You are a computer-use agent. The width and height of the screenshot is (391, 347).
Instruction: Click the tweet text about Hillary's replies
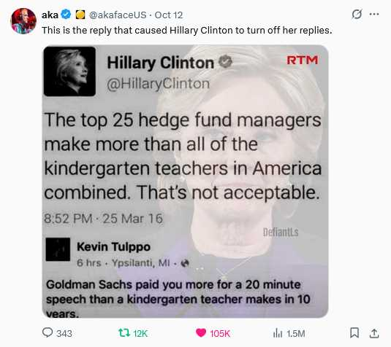[187, 30]
